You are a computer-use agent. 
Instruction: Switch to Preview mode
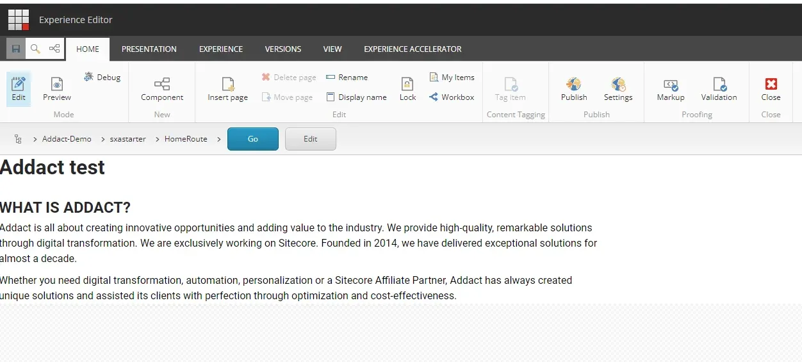[57, 88]
